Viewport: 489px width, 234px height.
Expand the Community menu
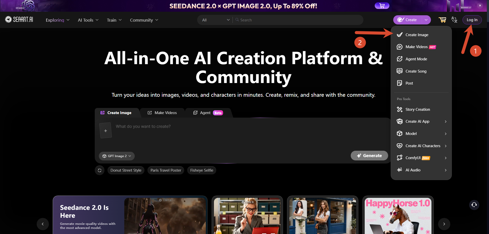(144, 20)
